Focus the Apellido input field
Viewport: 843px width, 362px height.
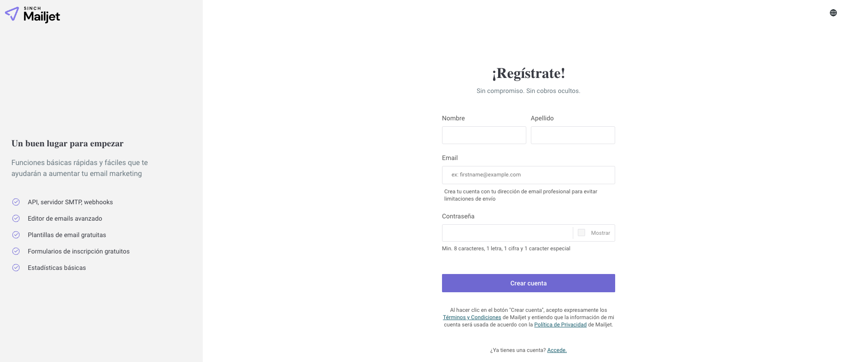click(573, 135)
